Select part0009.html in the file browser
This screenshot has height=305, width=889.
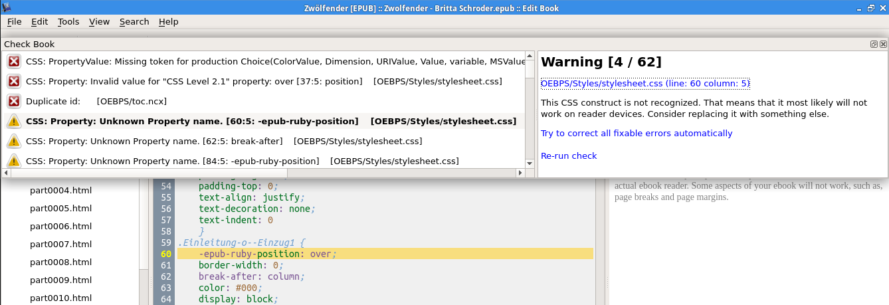coord(60,280)
